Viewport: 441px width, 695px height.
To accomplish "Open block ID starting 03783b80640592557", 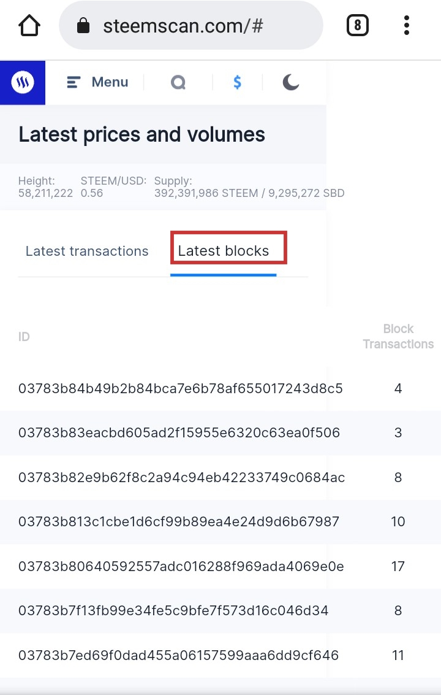I will 181,566.
